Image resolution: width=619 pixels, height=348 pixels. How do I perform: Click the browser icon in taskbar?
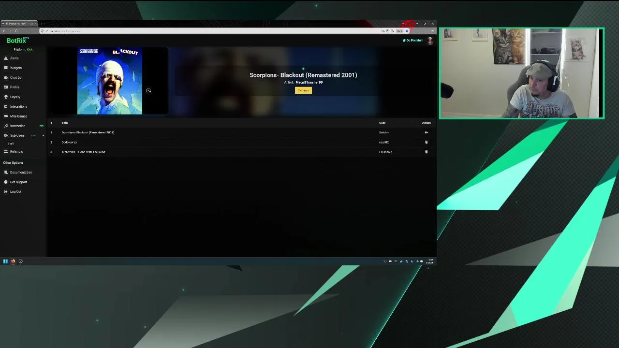(13, 261)
